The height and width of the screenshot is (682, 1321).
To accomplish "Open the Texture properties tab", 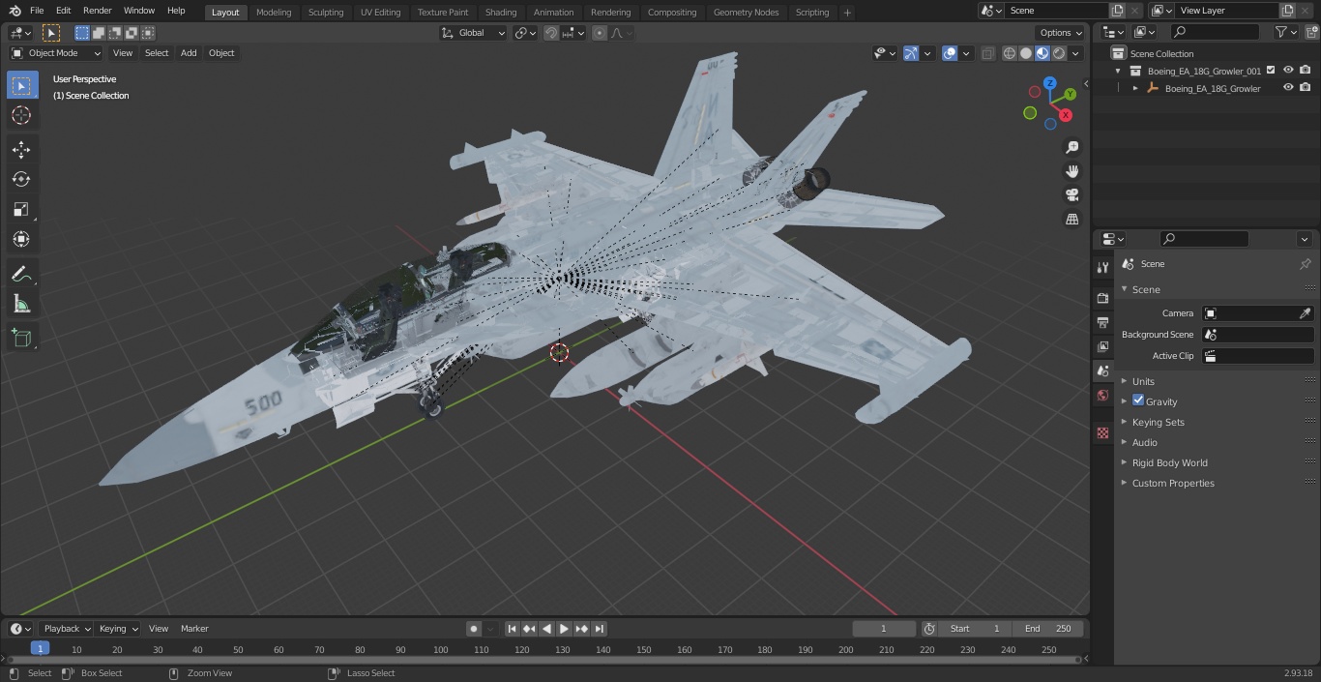I will tap(1102, 432).
